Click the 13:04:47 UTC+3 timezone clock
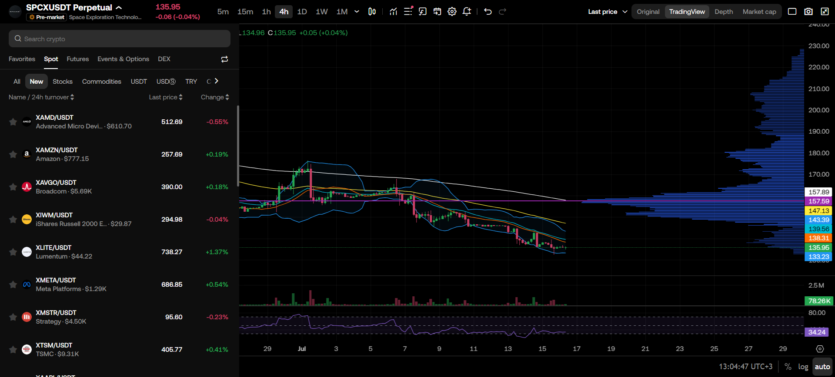835x377 pixels. point(745,367)
